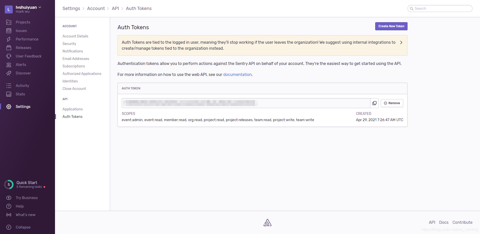Click the token scopes list text
This screenshot has height=234, width=480.
click(x=218, y=120)
